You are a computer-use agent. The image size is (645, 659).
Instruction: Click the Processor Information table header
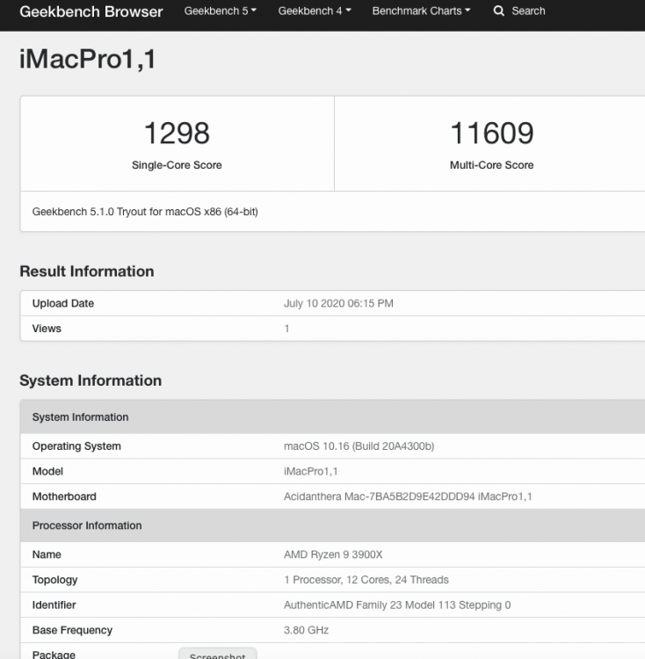[x=332, y=525]
